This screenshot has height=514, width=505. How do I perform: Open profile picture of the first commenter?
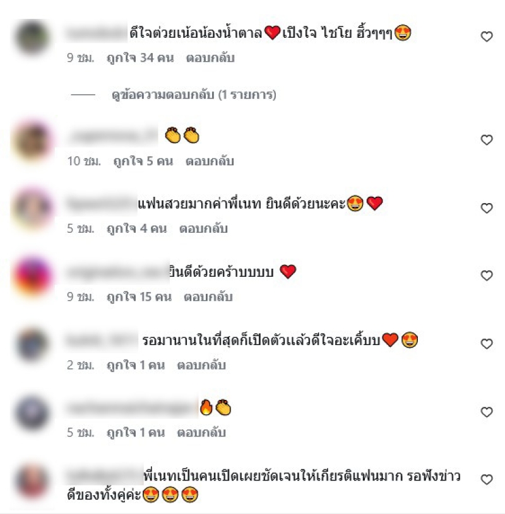tap(32, 37)
